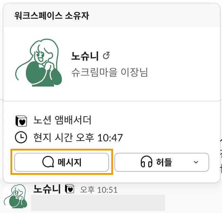Click the cube heart icon beside 노션 앰배서더
The height and width of the screenshot is (213, 222).
pyautogui.click(x=21, y=120)
